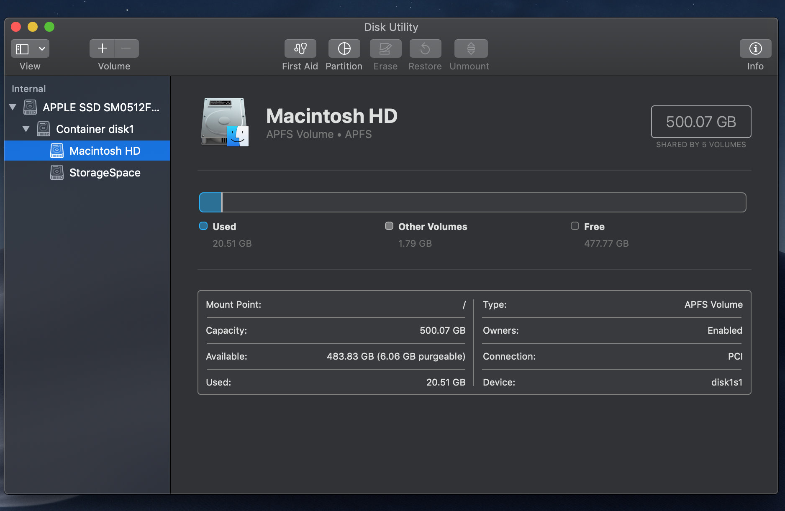Click the Container disk1 drive icon
The height and width of the screenshot is (511, 785).
click(44, 129)
